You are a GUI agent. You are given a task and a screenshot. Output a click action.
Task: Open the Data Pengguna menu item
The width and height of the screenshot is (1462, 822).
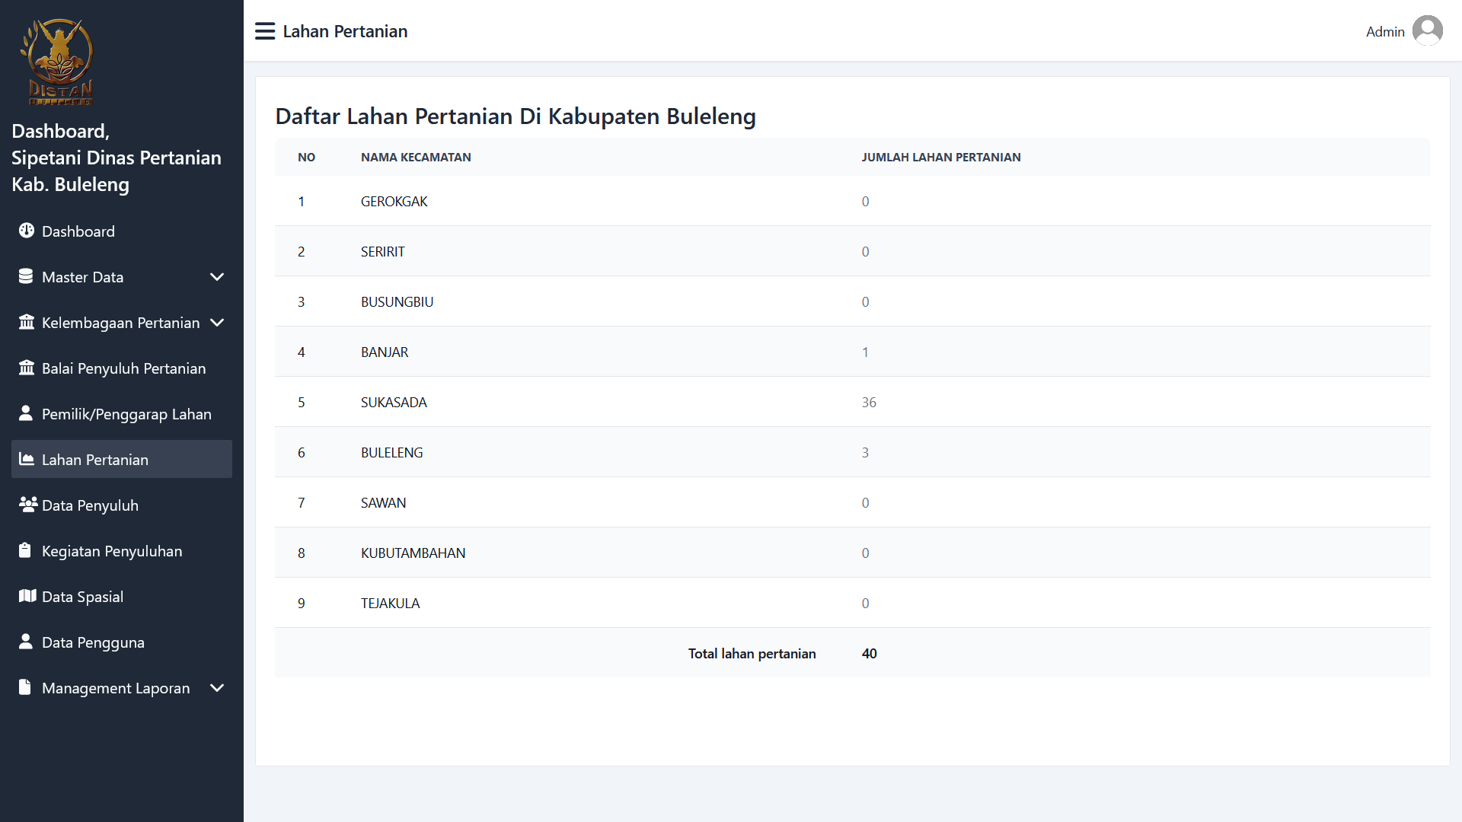pos(93,642)
